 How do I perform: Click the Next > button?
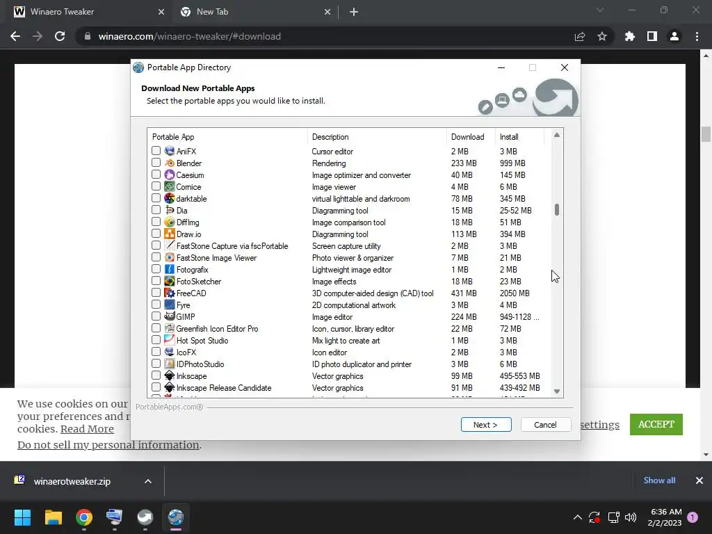(486, 425)
